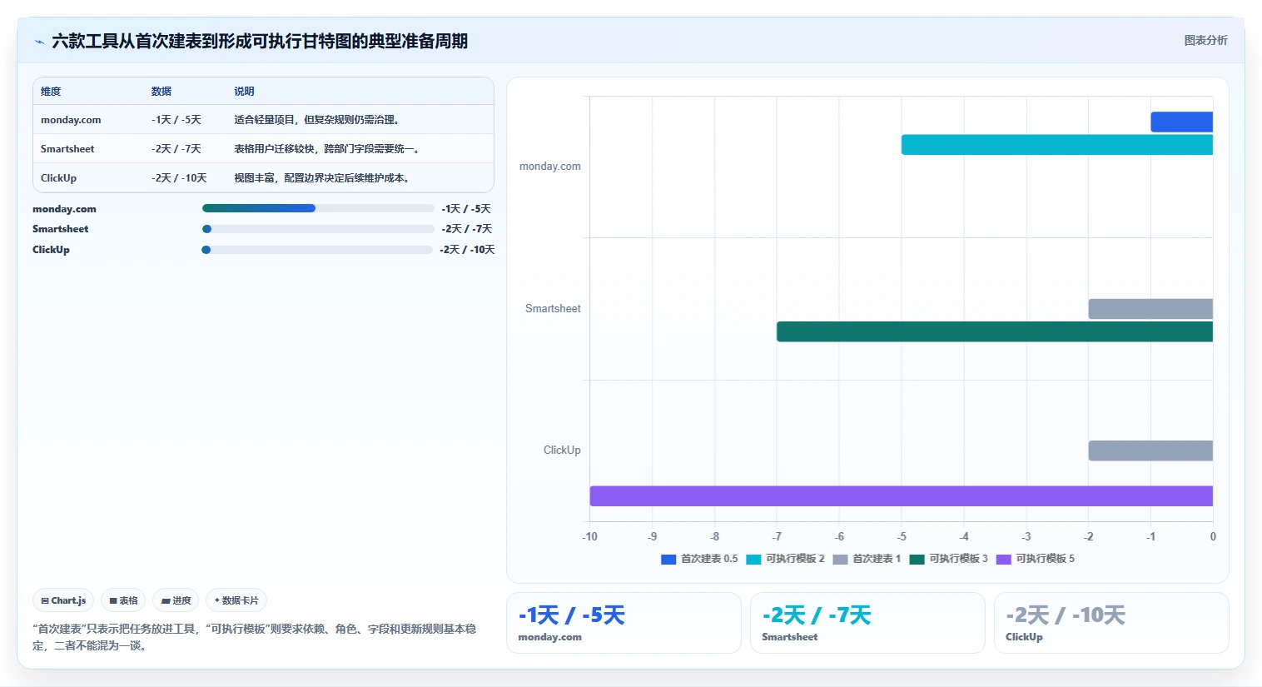Click the note 适合轻量项目，但复杂规则仍需治理

[x=319, y=120]
